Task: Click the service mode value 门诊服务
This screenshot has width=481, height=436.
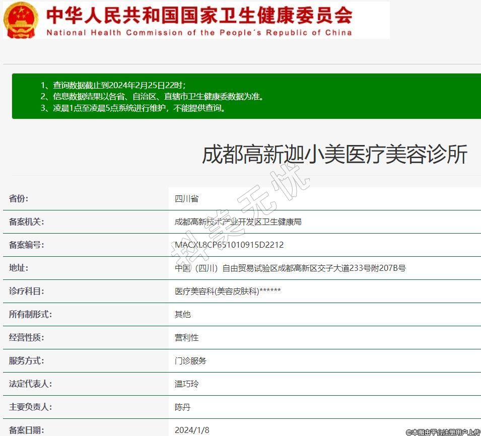Action: 190,361
